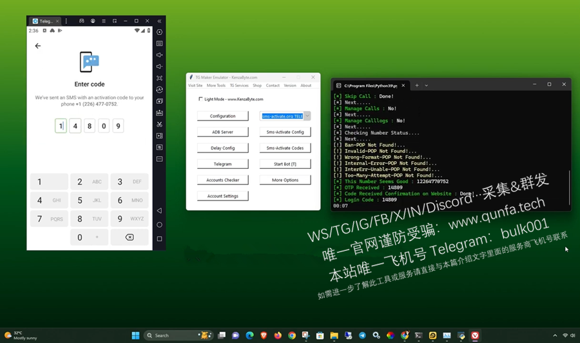Tap keypad key 0

click(89, 237)
